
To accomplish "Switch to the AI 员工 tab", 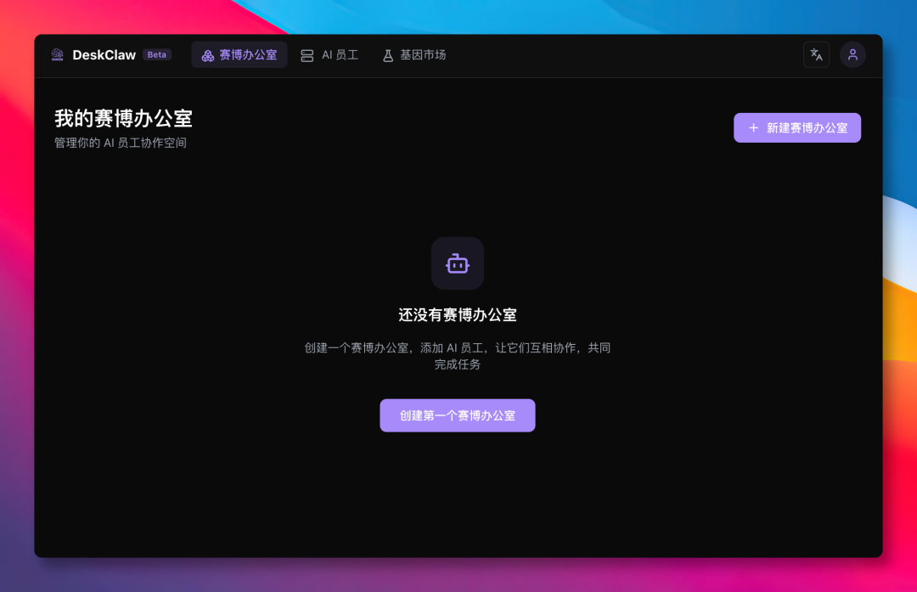I will 330,54.
